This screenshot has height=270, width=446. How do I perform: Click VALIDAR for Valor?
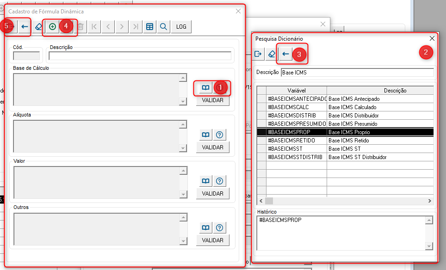pos(212,194)
